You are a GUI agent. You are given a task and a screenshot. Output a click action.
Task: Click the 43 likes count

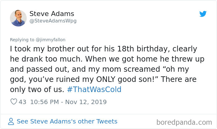pyautogui.click(x=22, y=102)
